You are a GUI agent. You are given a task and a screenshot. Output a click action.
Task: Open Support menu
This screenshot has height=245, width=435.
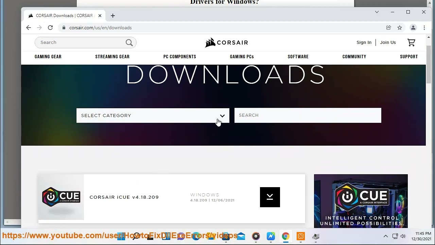409,56
